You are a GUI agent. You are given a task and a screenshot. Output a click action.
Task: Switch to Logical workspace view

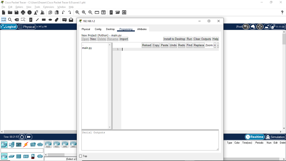click(x=9, y=27)
